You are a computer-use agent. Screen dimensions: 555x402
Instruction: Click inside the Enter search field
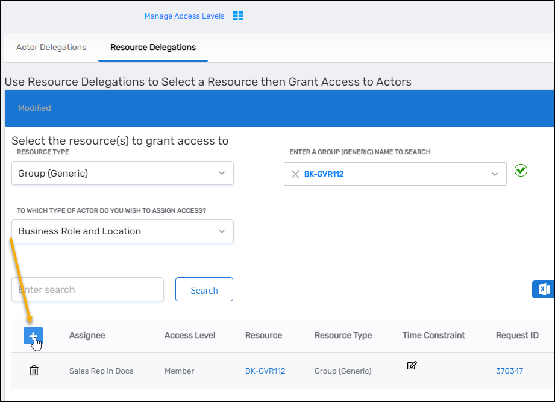(x=87, y=289)
